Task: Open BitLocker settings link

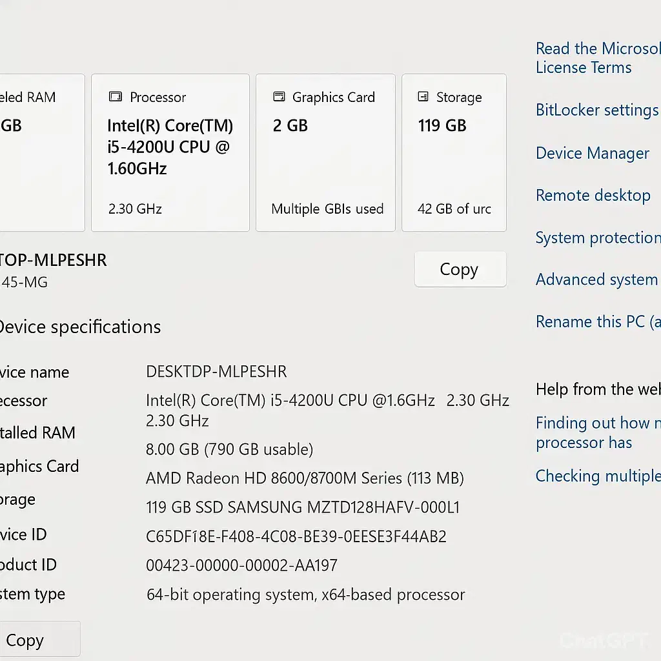Action: [x=597, y=110]
